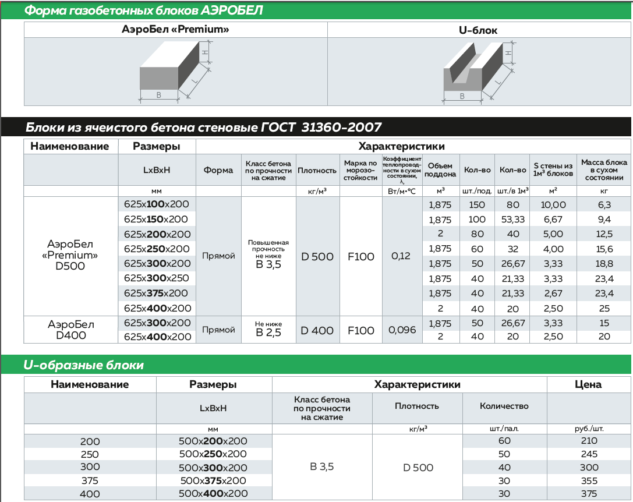Click the 'Цена' column header
This screenshot has width=633, height=502.
coord(588,384)
